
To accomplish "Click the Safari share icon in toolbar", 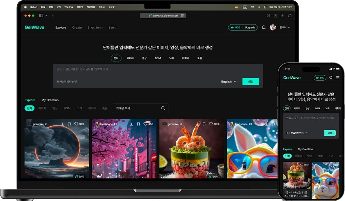I will pos(275,15).
